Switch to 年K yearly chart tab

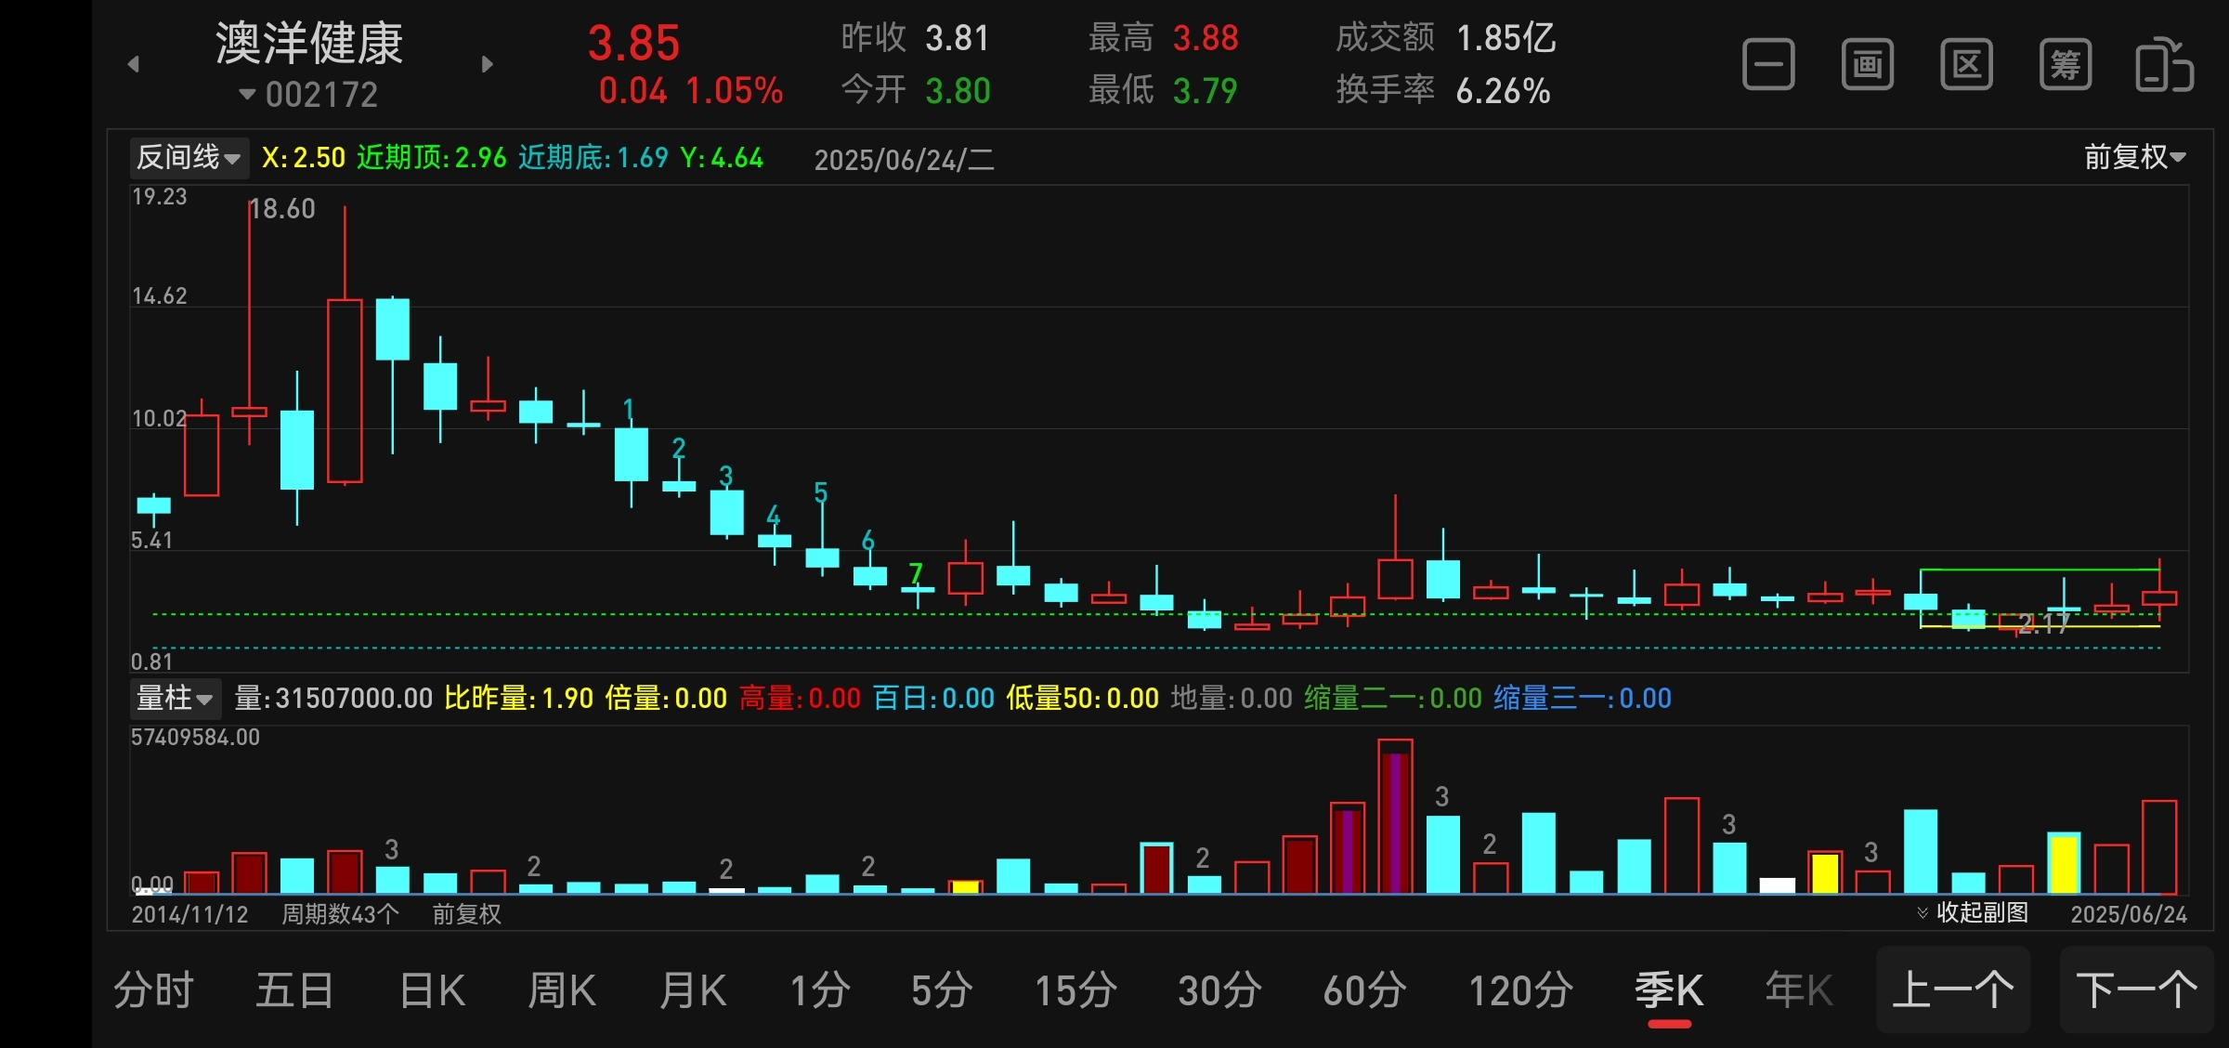1798,990
